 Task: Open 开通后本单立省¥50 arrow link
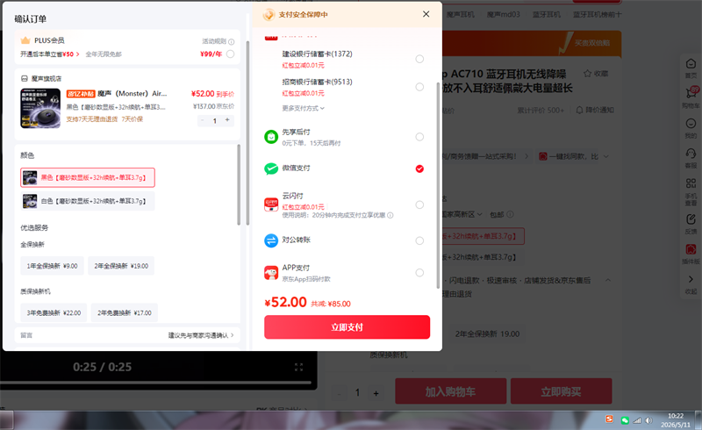(x=50, y=54)
